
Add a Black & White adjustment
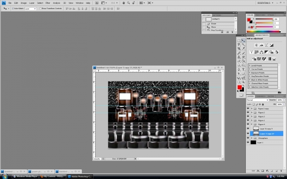pyautogui.click(x=266, y=52)
